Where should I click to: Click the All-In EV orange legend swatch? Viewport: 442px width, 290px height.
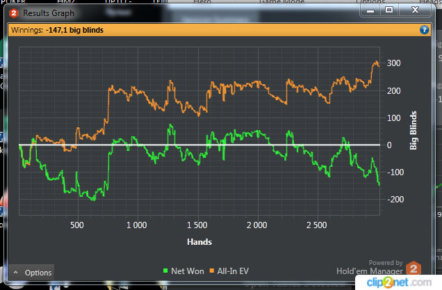coord(212,271)
